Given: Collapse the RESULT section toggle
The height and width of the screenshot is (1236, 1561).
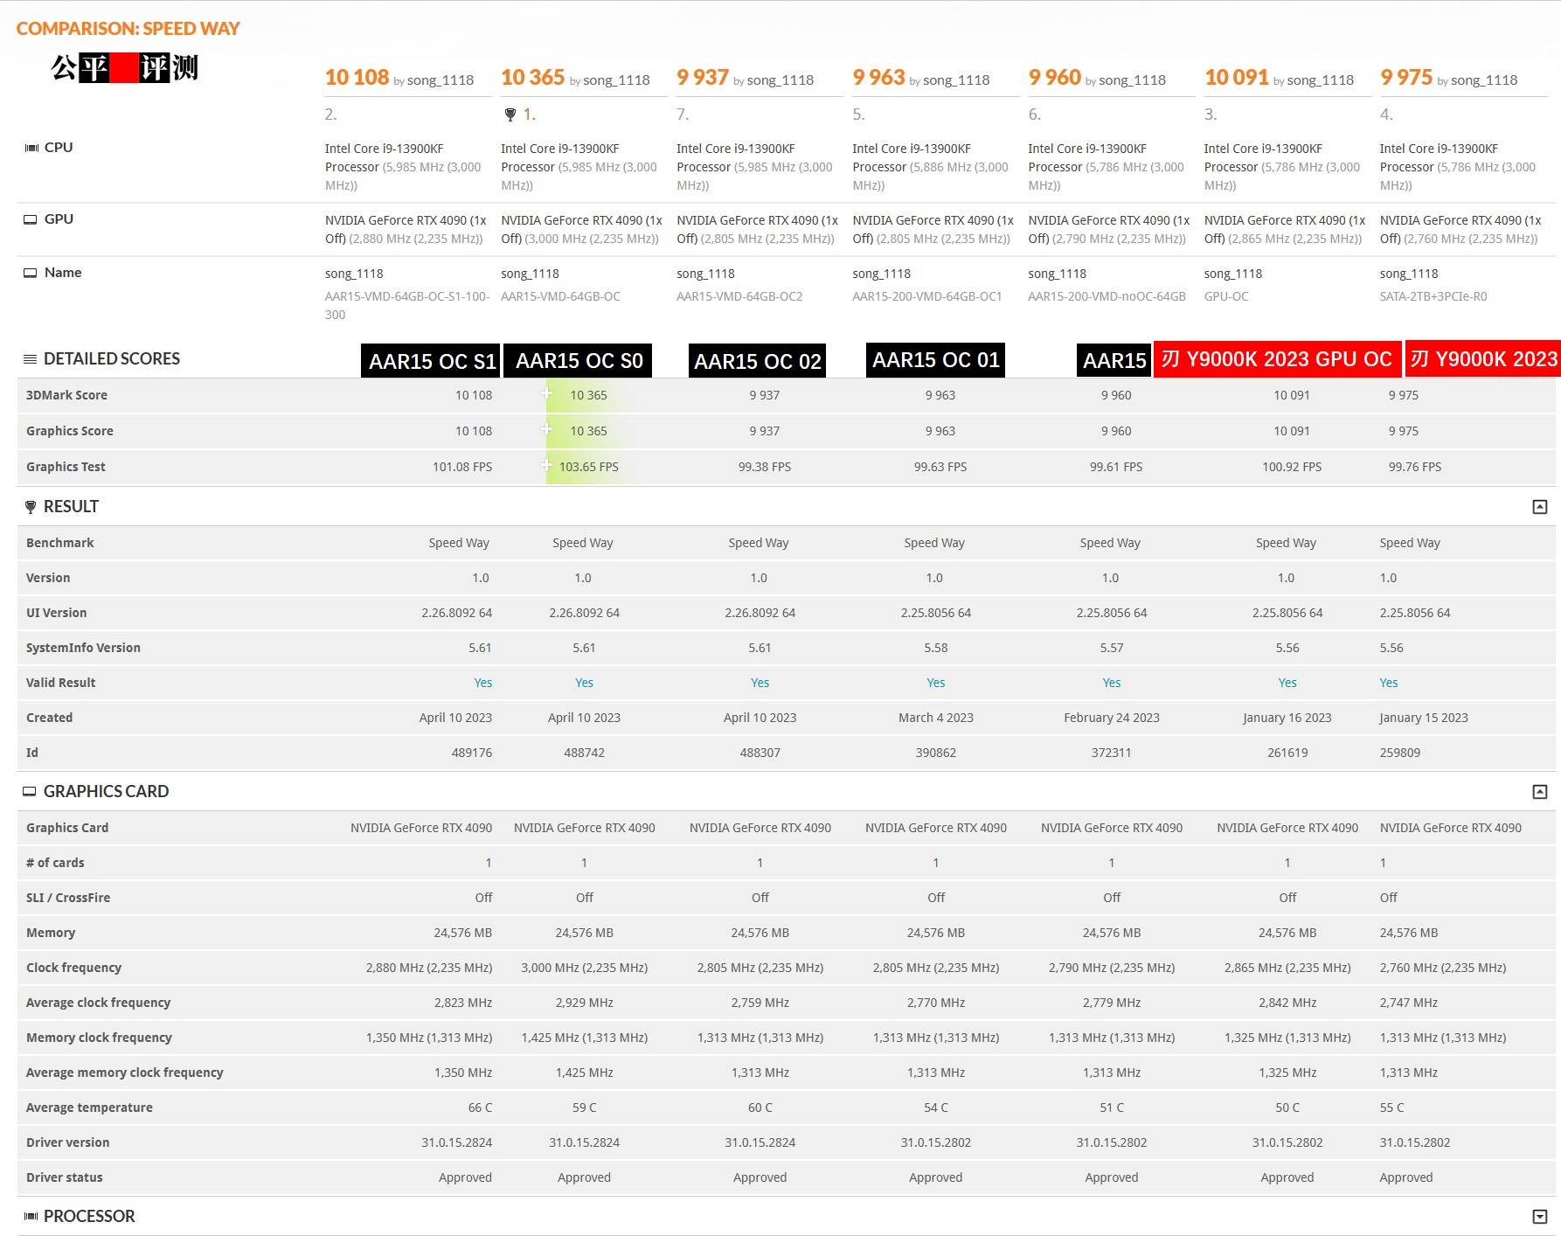Looking at the screenshot, I should coord(1540,507).
